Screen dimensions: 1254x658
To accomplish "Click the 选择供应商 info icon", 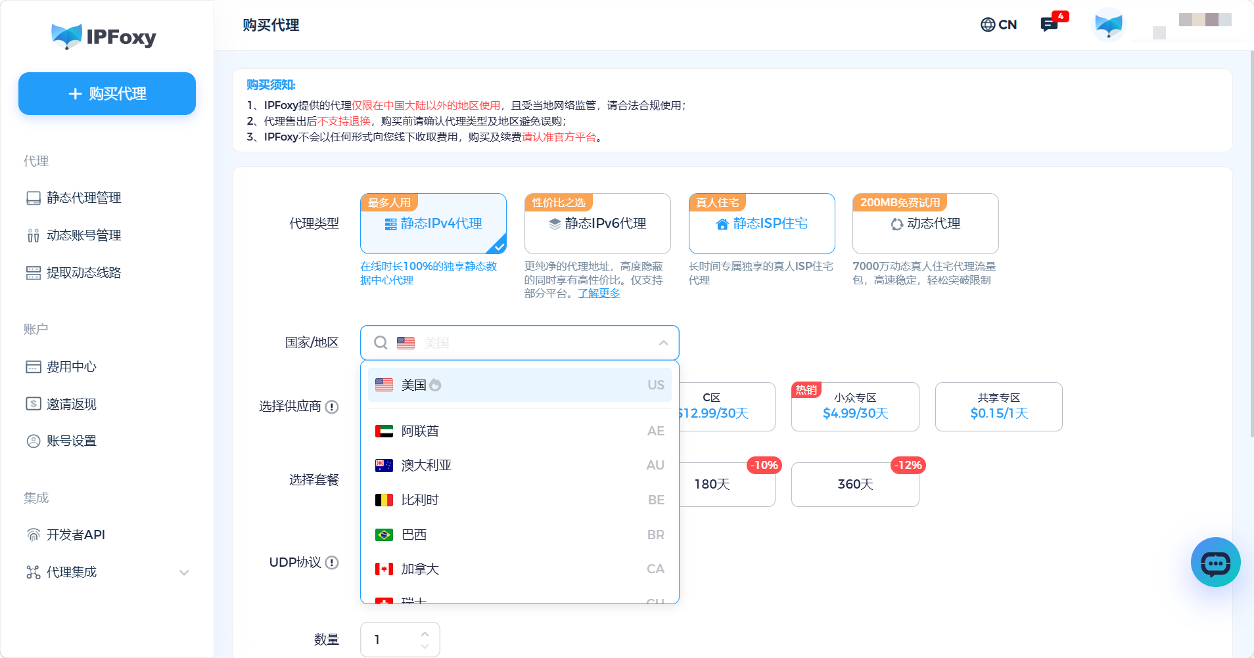I will (x=333, y=407).
